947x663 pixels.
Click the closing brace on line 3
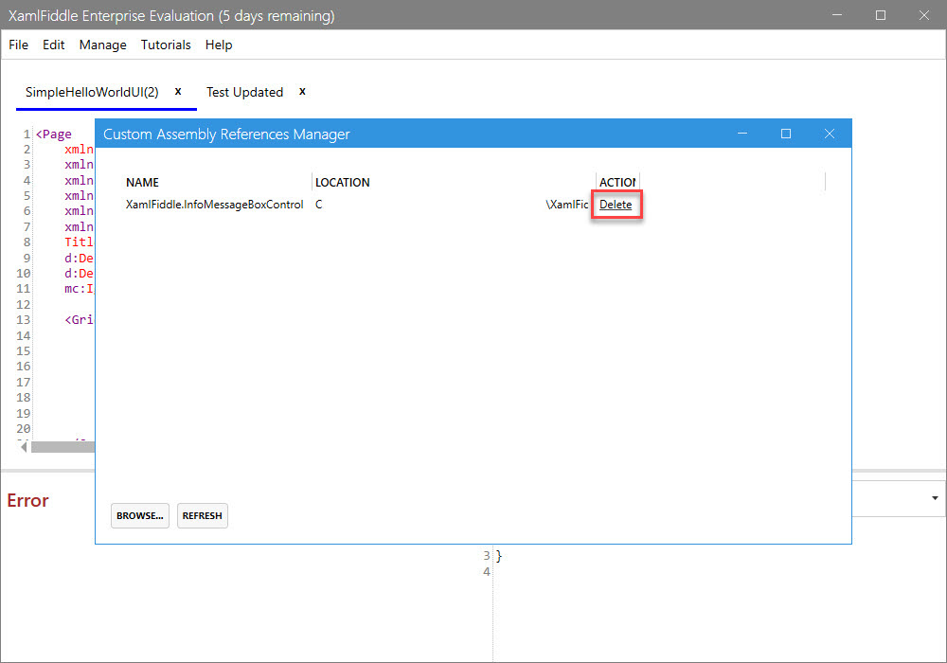[499, 556]
